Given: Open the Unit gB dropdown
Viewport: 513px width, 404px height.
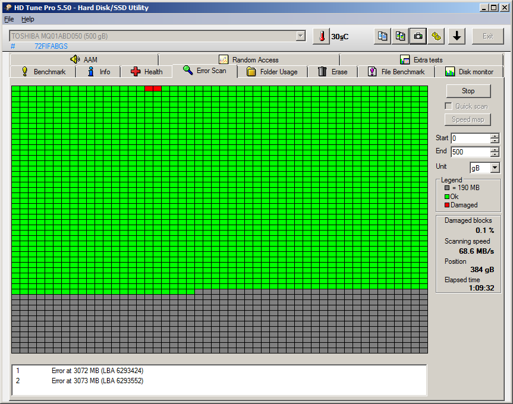Looking at the screenshot, I should coord(495,168).
